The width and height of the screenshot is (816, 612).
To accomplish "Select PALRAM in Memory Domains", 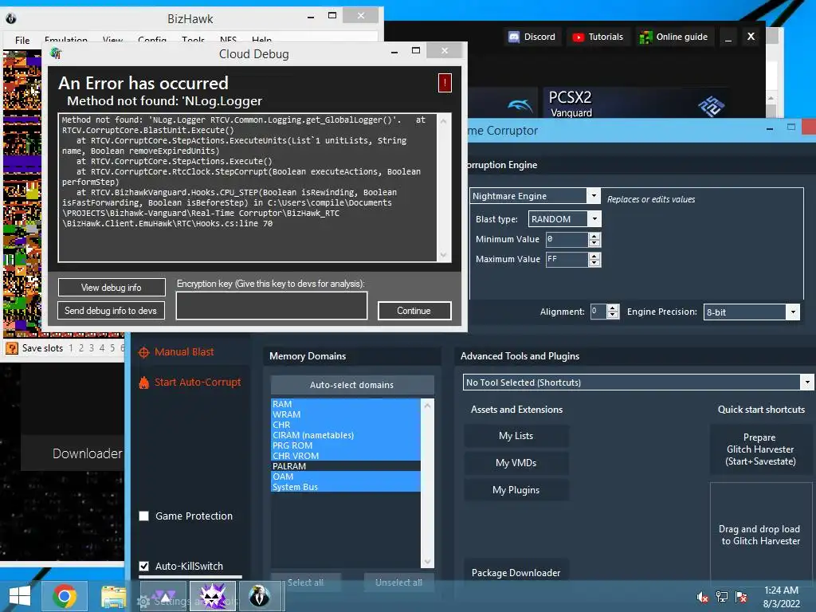I will pyautogui.click(x=346, y=465).
